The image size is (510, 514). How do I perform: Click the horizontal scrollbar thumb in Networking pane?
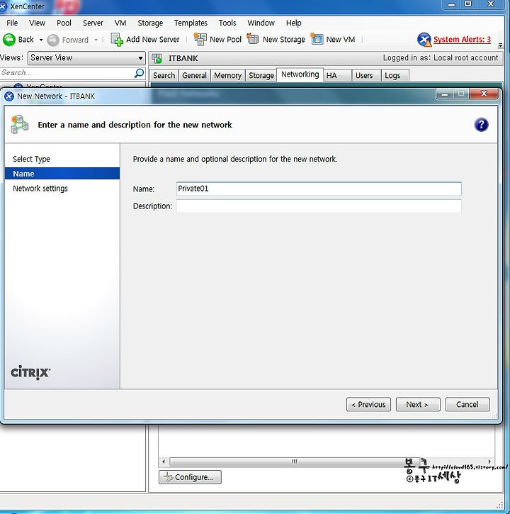[293, 462]
